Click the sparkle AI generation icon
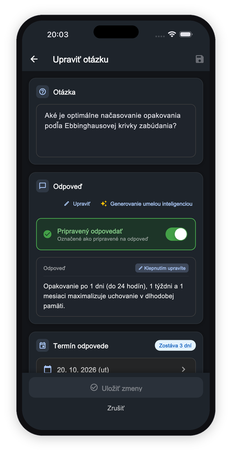Viewport: 232px width, 454px height. 104,204
